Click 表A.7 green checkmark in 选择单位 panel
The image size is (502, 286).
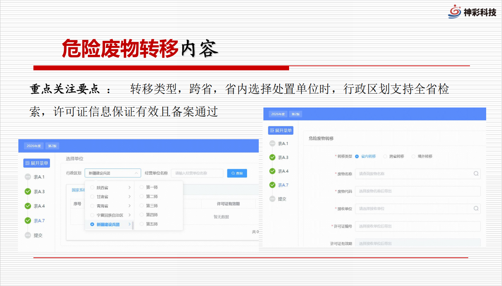(x=28, y=221)
